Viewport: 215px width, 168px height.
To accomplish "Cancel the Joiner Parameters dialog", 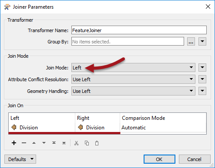I will coord(195,159).
